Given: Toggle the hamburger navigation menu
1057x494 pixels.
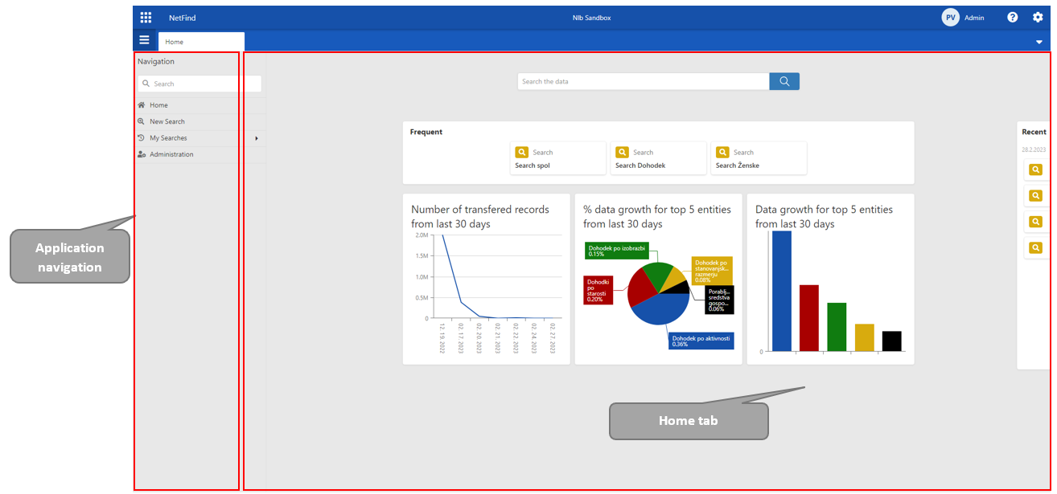Looking at the screenshot, I should point(145,40).
